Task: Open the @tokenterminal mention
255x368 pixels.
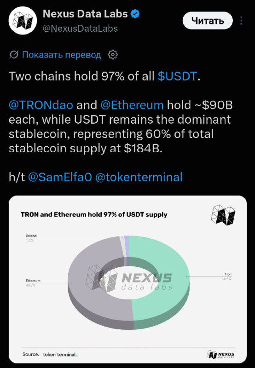Action: tap(139, 177)
